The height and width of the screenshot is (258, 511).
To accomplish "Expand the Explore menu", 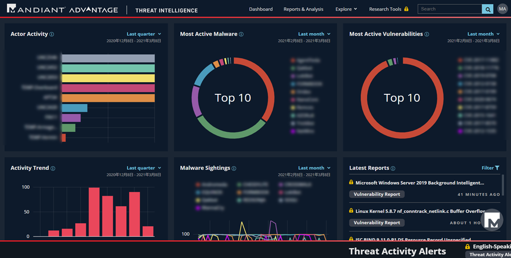I will tap(346, 9).
